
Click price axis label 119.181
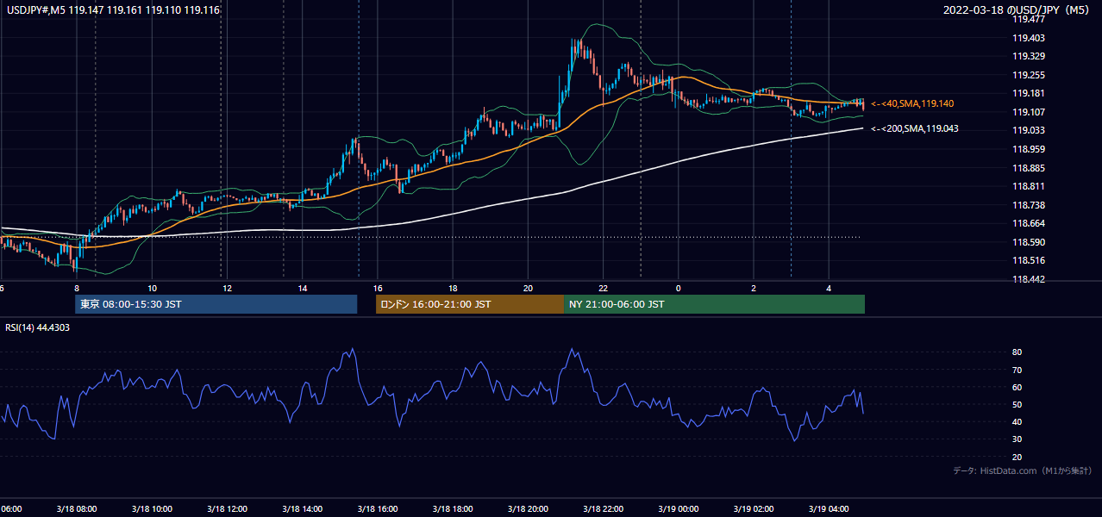coord(1028,93)
